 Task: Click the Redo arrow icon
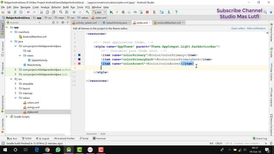tap(34, 12)
